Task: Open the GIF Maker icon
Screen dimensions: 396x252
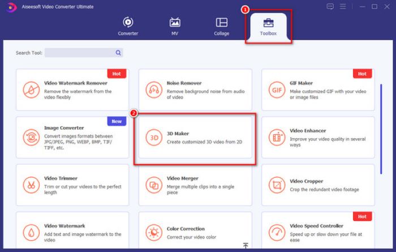Action: coord(277,89)
